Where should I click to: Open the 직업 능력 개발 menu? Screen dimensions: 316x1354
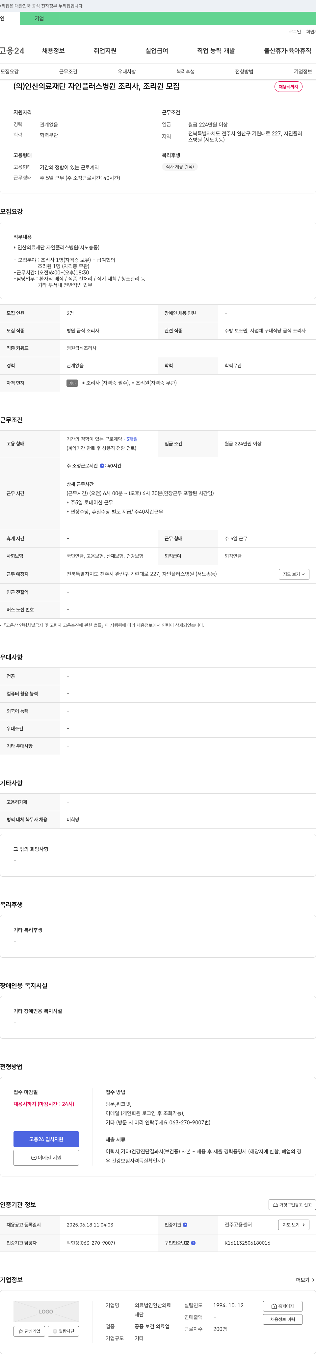(216, 50)
